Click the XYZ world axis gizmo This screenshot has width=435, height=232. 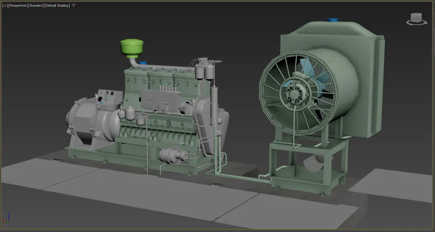tap(7, 218)
